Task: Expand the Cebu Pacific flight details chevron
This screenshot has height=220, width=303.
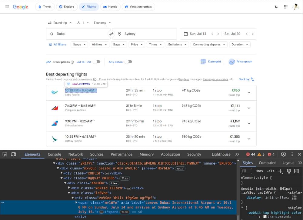Action: pos(249,93)
